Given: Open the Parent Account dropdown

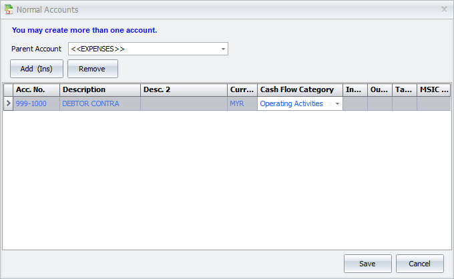Looking at the screenshot, I should click(x=222, y=49).
